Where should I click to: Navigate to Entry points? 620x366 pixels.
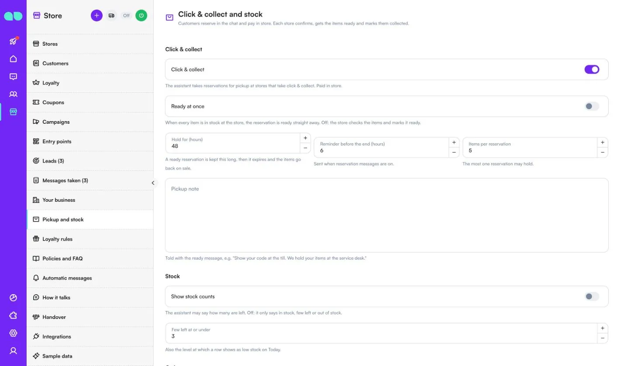click(x=90, y=141)
